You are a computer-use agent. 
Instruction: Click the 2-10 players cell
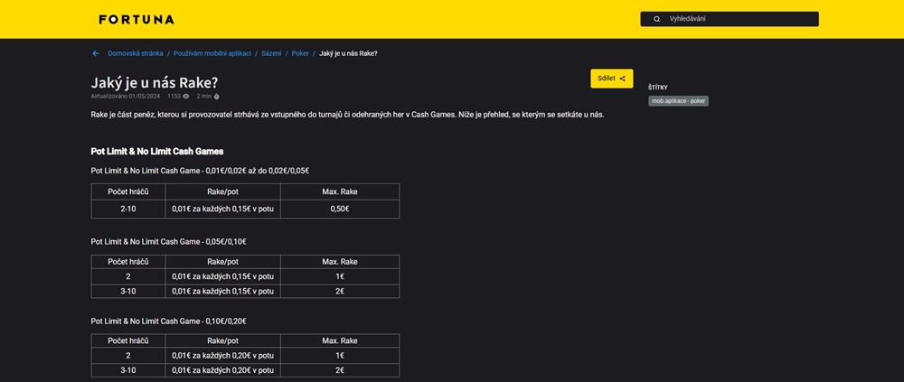(128, 209)
